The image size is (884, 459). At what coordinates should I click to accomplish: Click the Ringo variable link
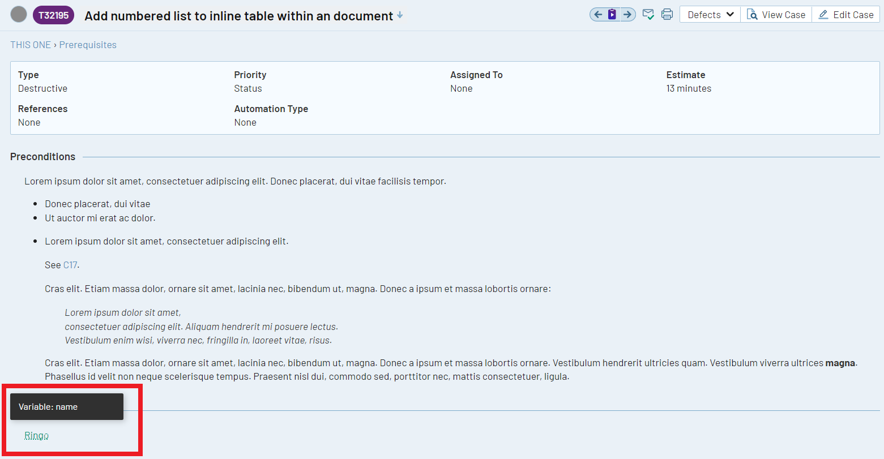pos(36,435)
